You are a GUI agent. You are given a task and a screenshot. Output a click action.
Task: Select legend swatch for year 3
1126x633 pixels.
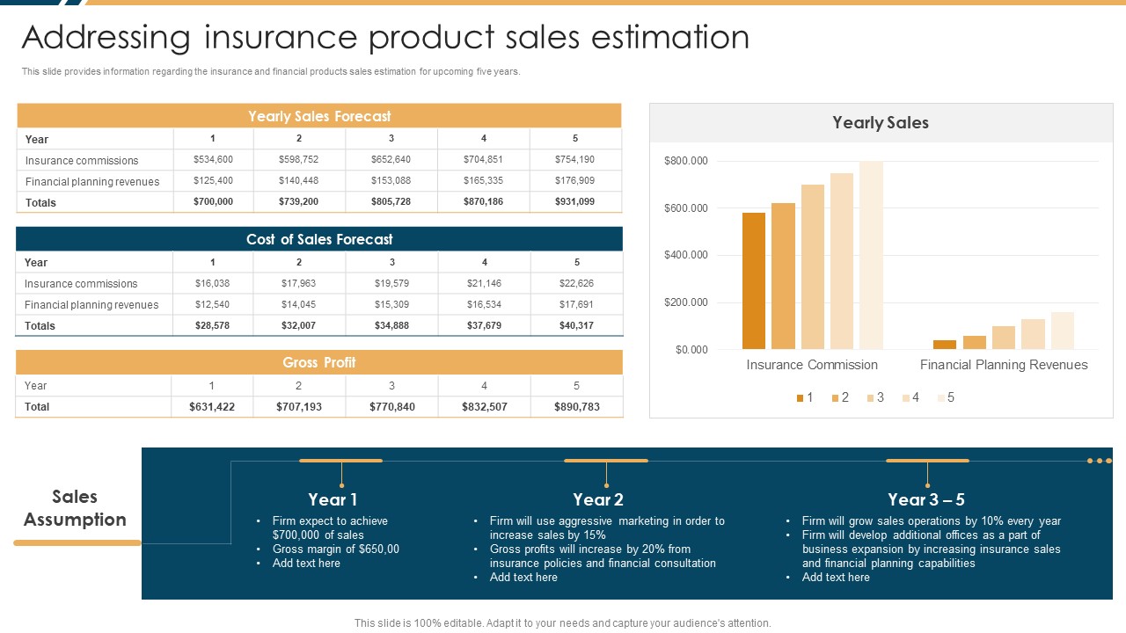870,398
